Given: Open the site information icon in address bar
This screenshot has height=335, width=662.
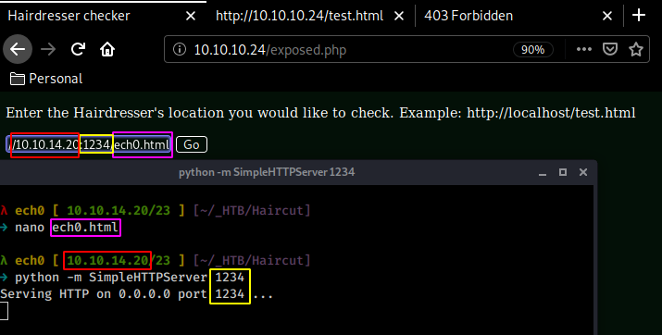Looking at the screenshot, I should [180, 49].
